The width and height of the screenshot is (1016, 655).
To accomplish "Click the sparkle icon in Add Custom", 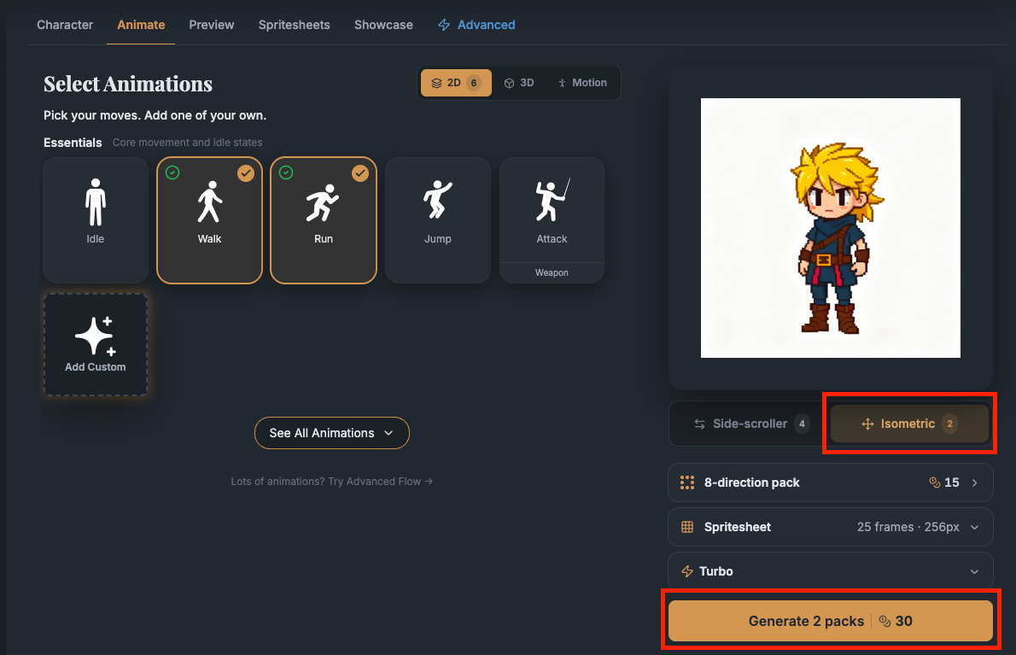I will coord(96,336).
